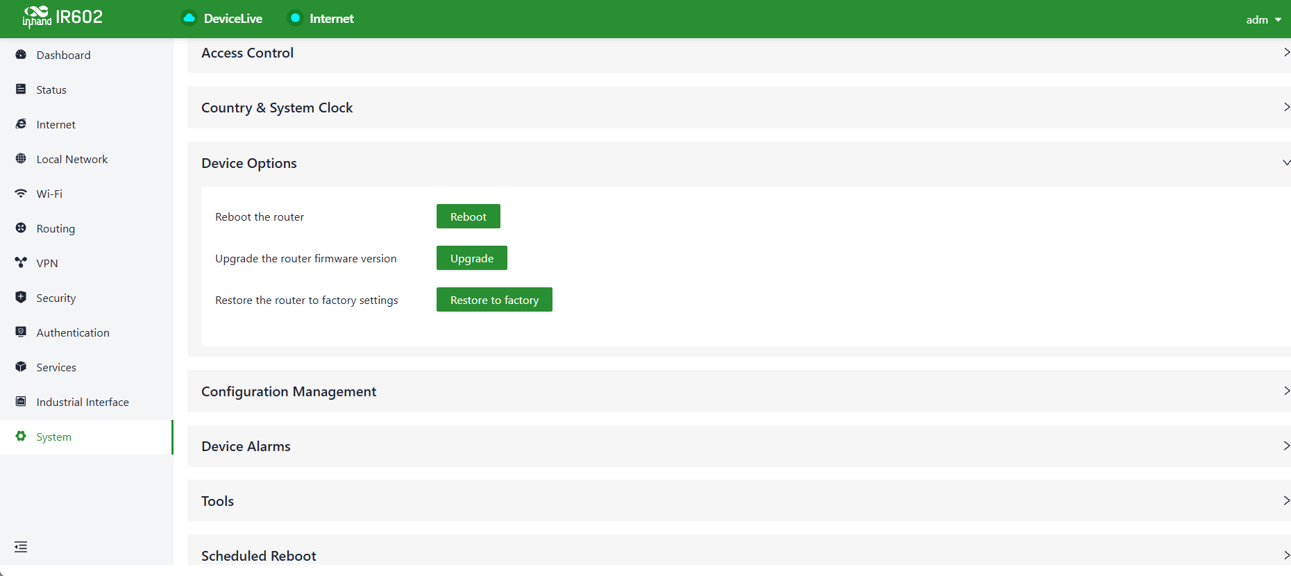Click the Authentication badge icon
1291x576 pixels.
pyautogui.click(x=21, y=332)
